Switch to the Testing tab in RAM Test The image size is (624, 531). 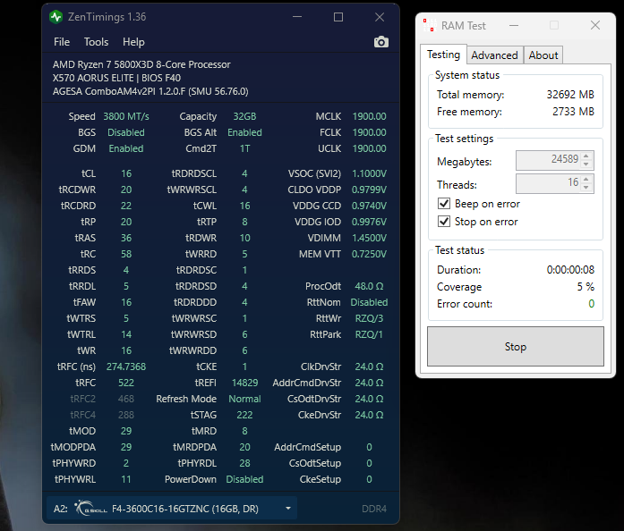tap(443, 55)
